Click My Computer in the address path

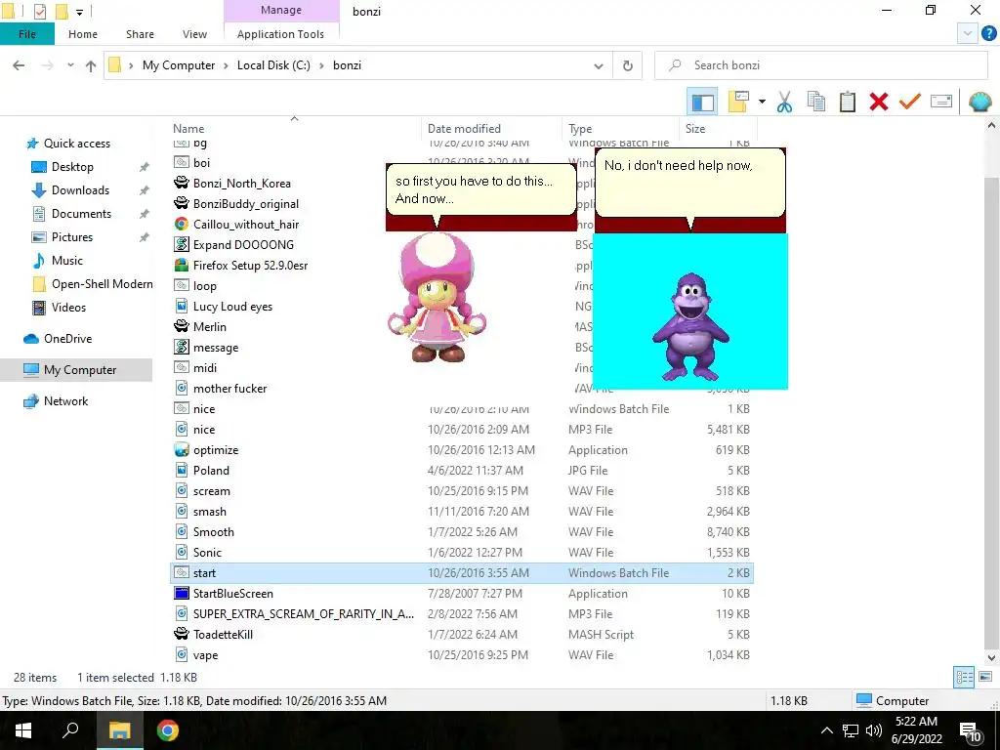click(179, 65)
